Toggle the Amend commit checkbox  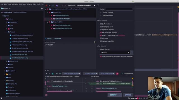pos(101,12)
